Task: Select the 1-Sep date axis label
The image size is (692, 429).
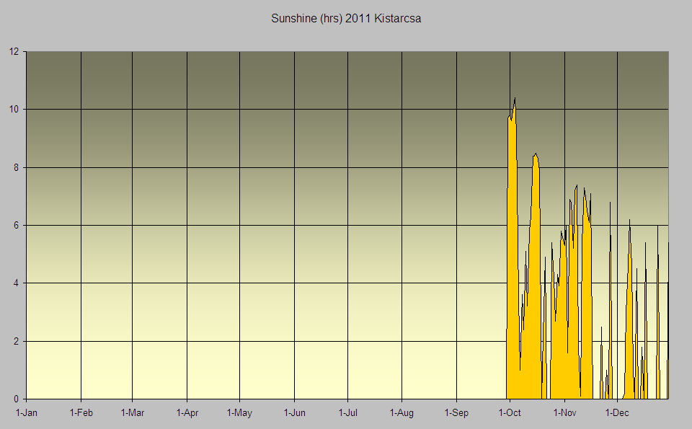Action: [456, 413]
